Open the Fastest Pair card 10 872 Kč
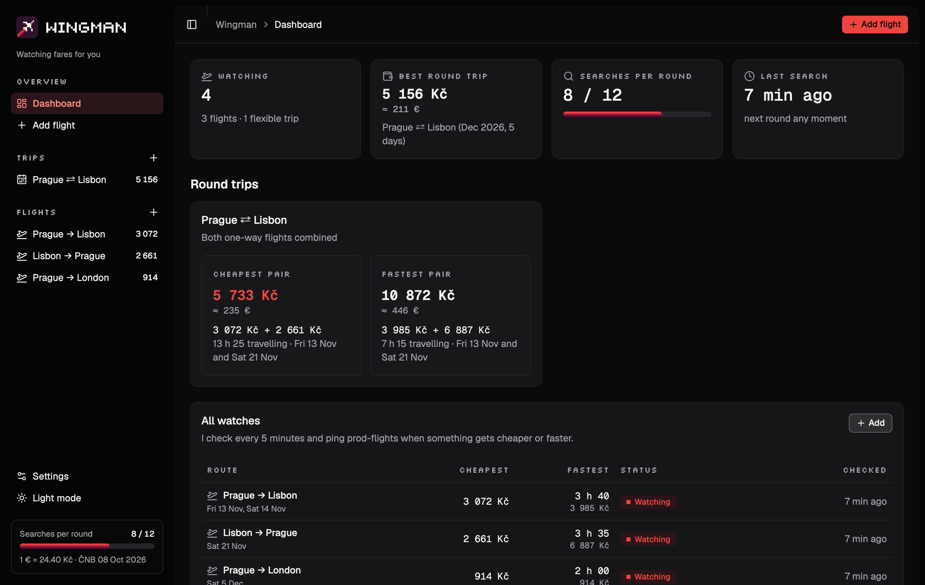 coord(450,315)
